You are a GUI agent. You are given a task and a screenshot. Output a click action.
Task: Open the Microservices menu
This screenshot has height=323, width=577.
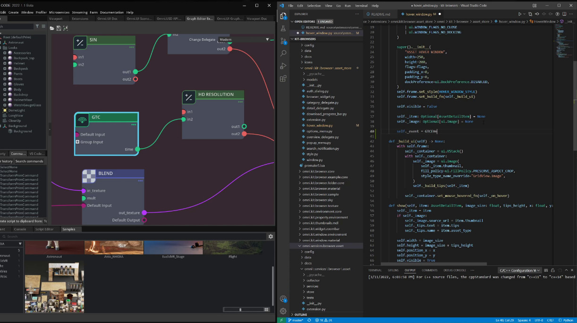tap(59, 12)
